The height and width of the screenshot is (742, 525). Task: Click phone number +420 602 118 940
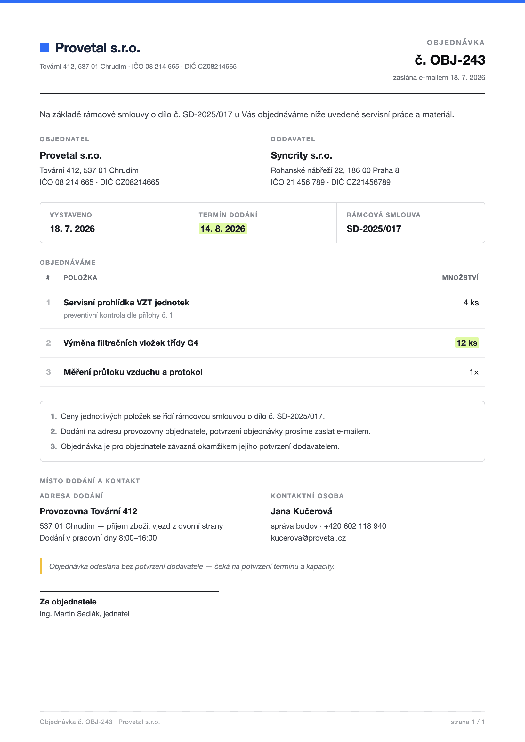click(355, 526)
